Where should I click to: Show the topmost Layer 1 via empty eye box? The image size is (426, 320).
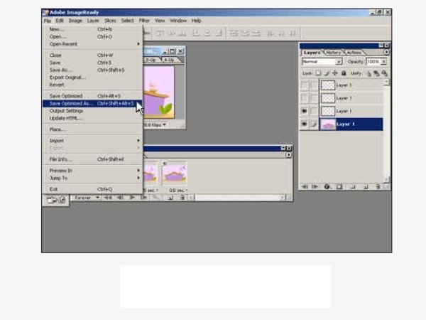click(305, 85)
